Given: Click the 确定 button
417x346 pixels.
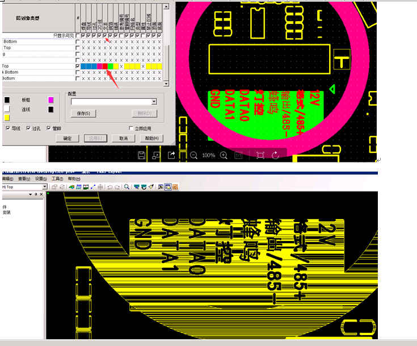Looking at the screenshot, I should (68, 139).
